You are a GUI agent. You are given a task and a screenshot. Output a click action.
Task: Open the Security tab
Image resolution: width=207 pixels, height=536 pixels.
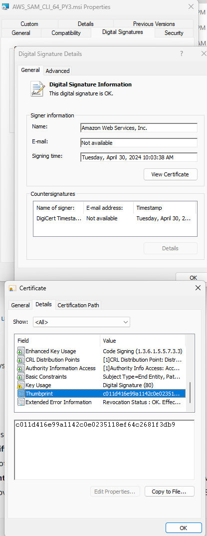point(174,33)
